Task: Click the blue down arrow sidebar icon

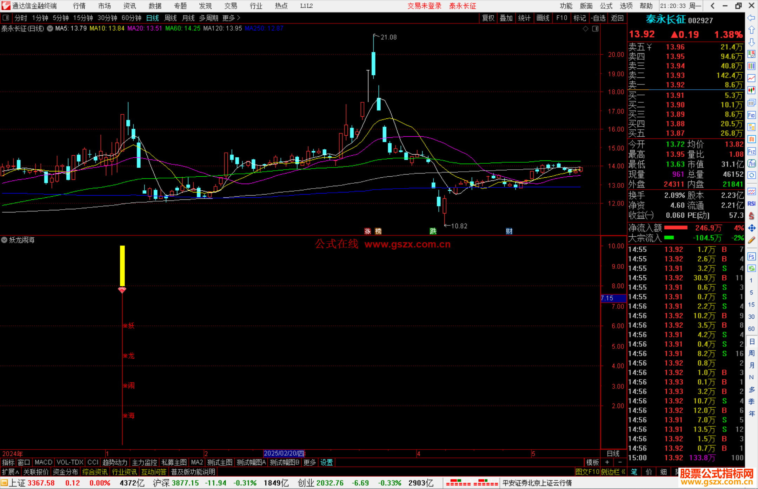Action: coord(751,42)
